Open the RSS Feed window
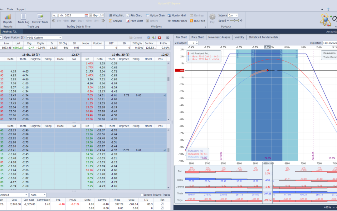Screen dimensions: 337x211 point(198,21)
